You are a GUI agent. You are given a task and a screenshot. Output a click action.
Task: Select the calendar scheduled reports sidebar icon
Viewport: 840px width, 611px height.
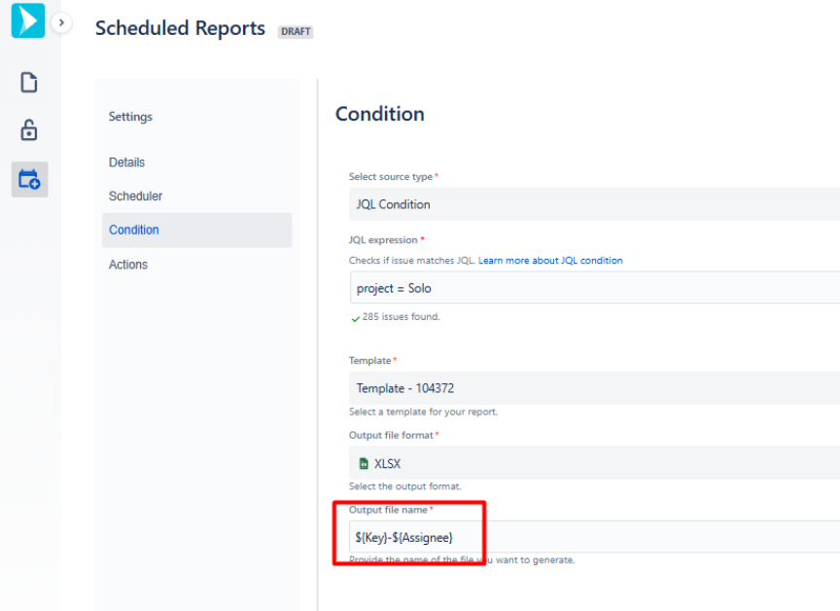(29, 179)
